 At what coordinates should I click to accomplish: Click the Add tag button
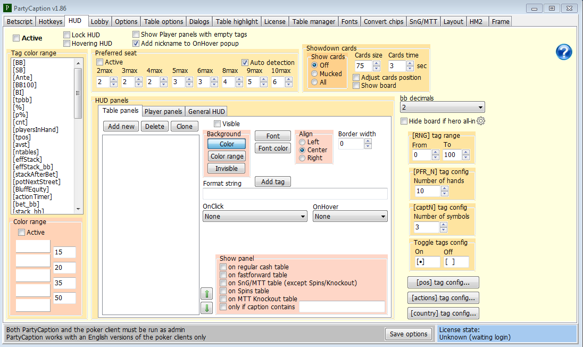pos(273,181)
